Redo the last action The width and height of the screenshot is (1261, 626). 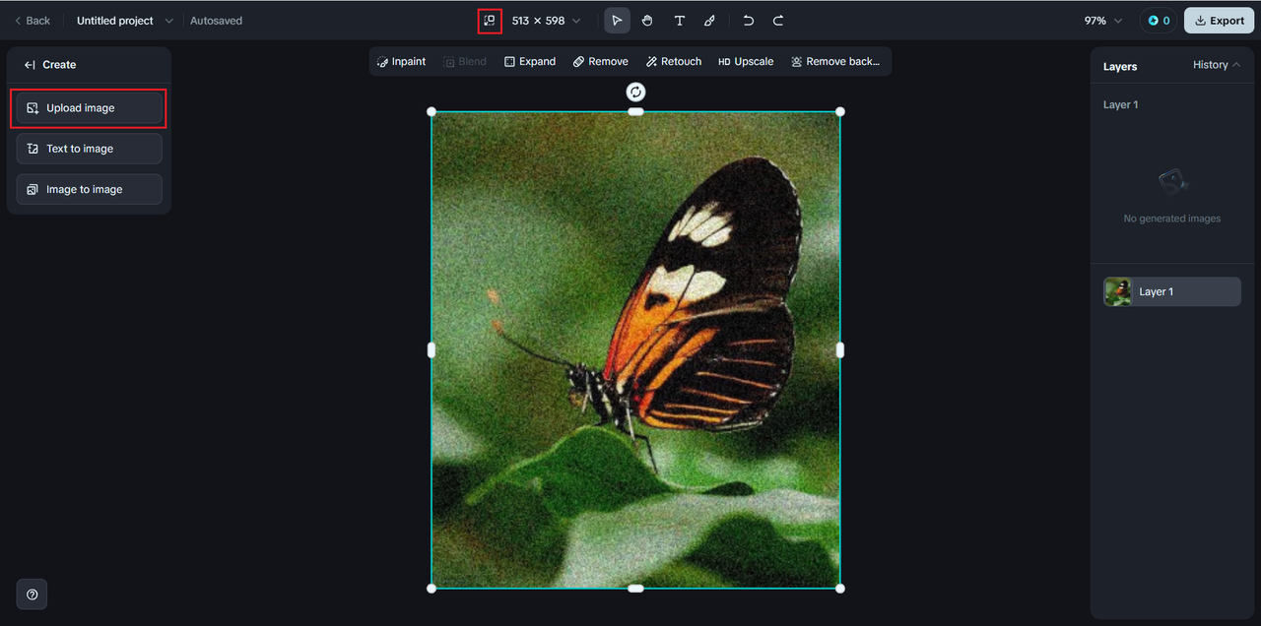[778, 21]
